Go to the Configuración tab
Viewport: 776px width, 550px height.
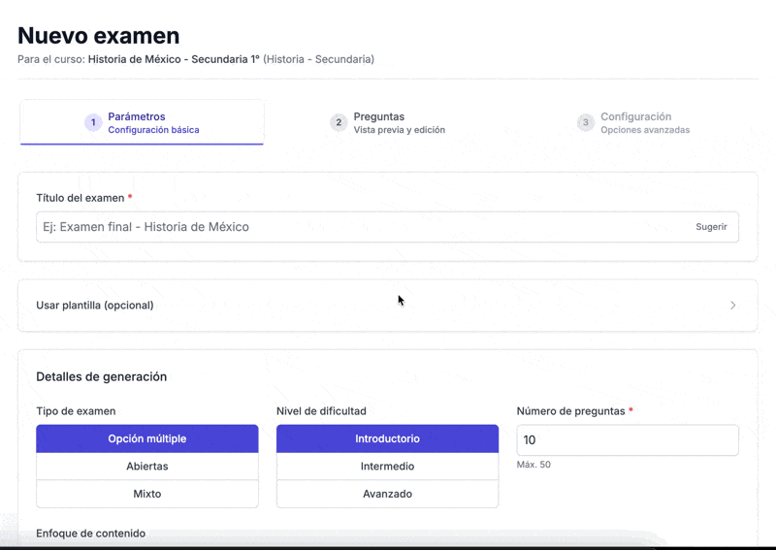(x=634, y=122)
